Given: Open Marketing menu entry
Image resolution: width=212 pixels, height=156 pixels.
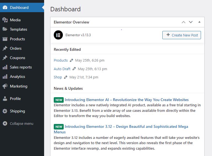Looking at the screenshot, I should pos(22,86).
